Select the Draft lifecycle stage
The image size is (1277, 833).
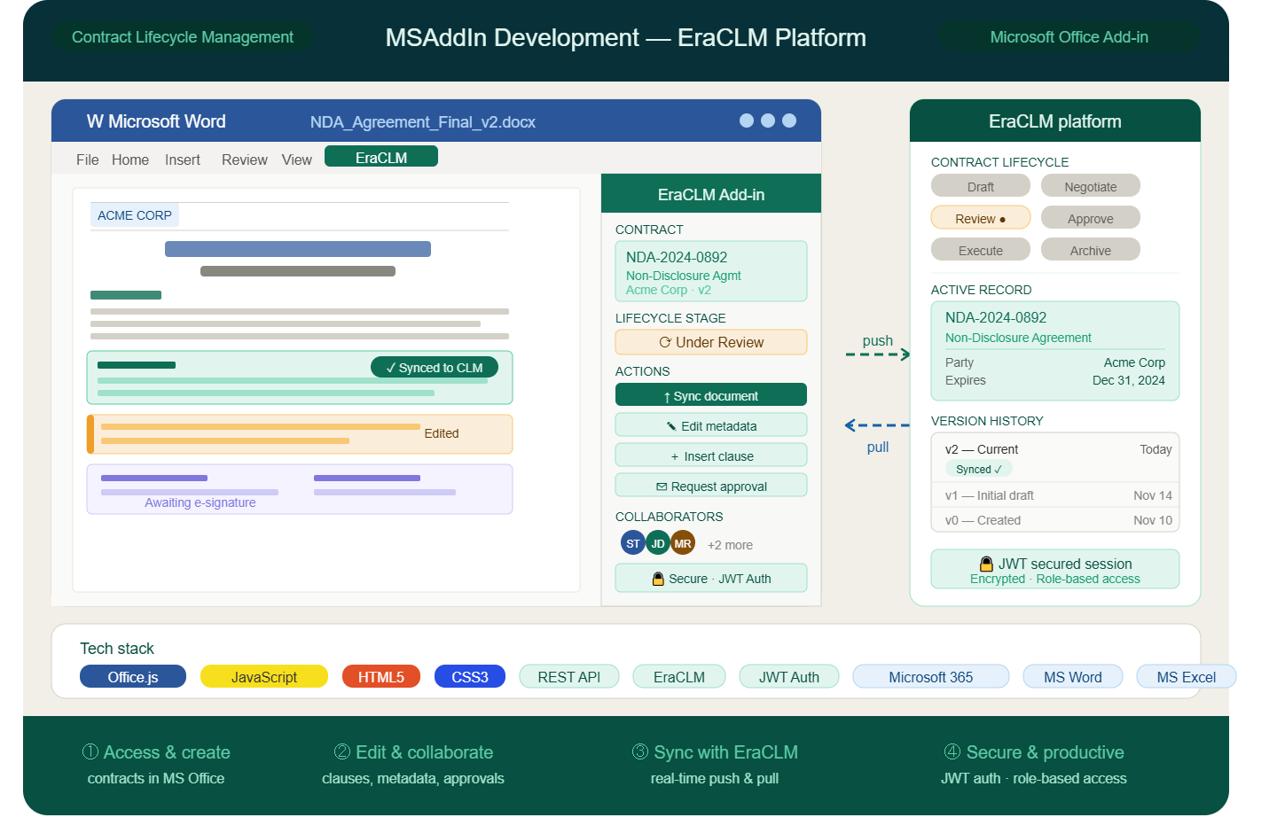click(981, 186)
